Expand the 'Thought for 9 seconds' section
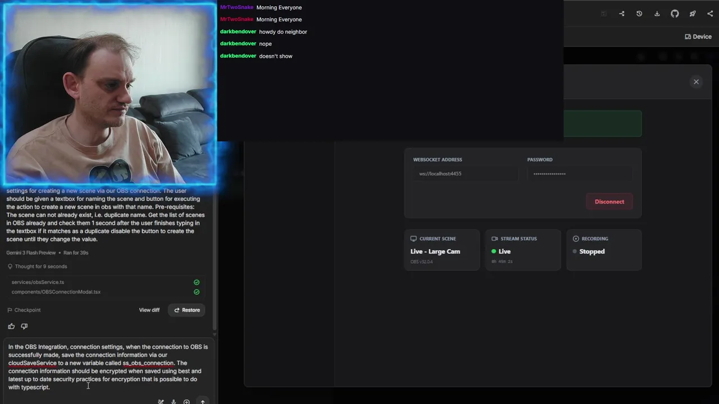 37,267
